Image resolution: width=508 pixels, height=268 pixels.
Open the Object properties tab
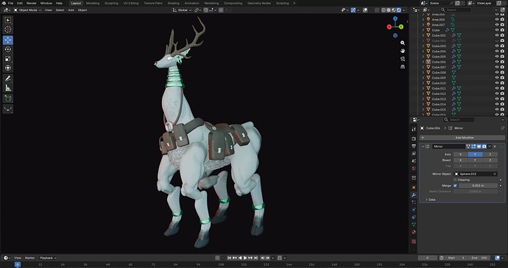[414, 187]
